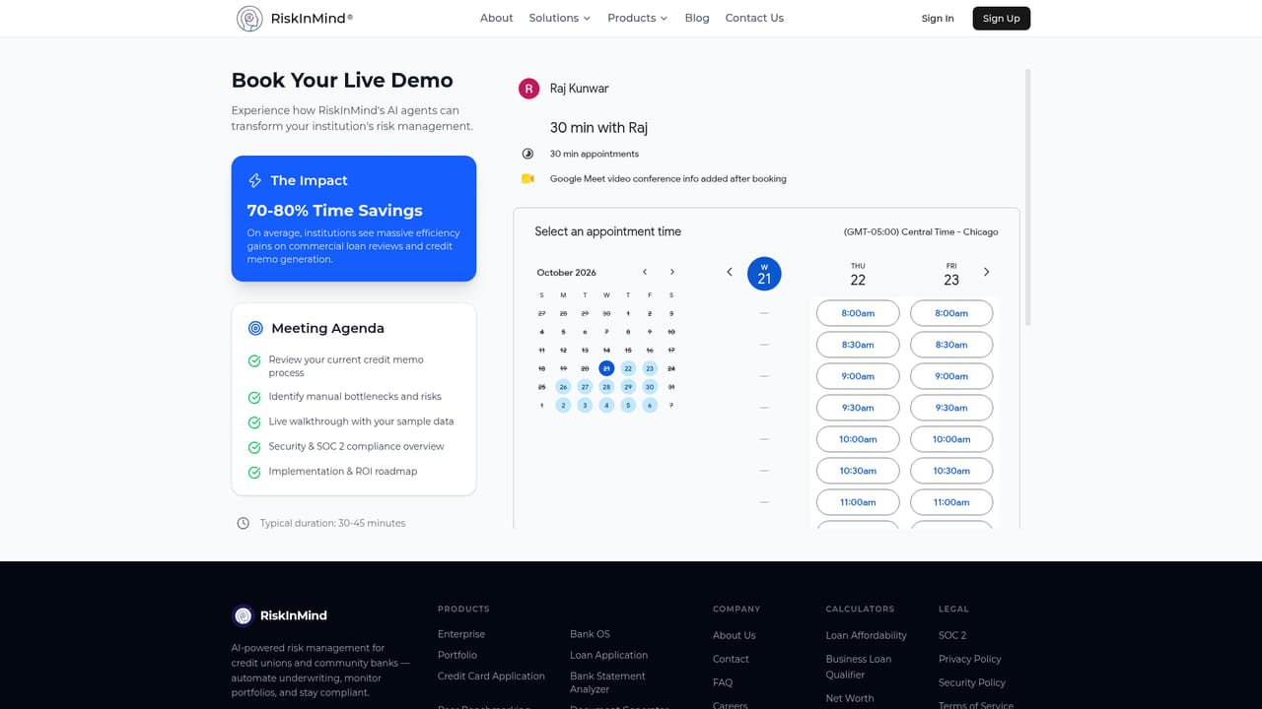Open the Enterprise link in footer Products

coord(461,634)
